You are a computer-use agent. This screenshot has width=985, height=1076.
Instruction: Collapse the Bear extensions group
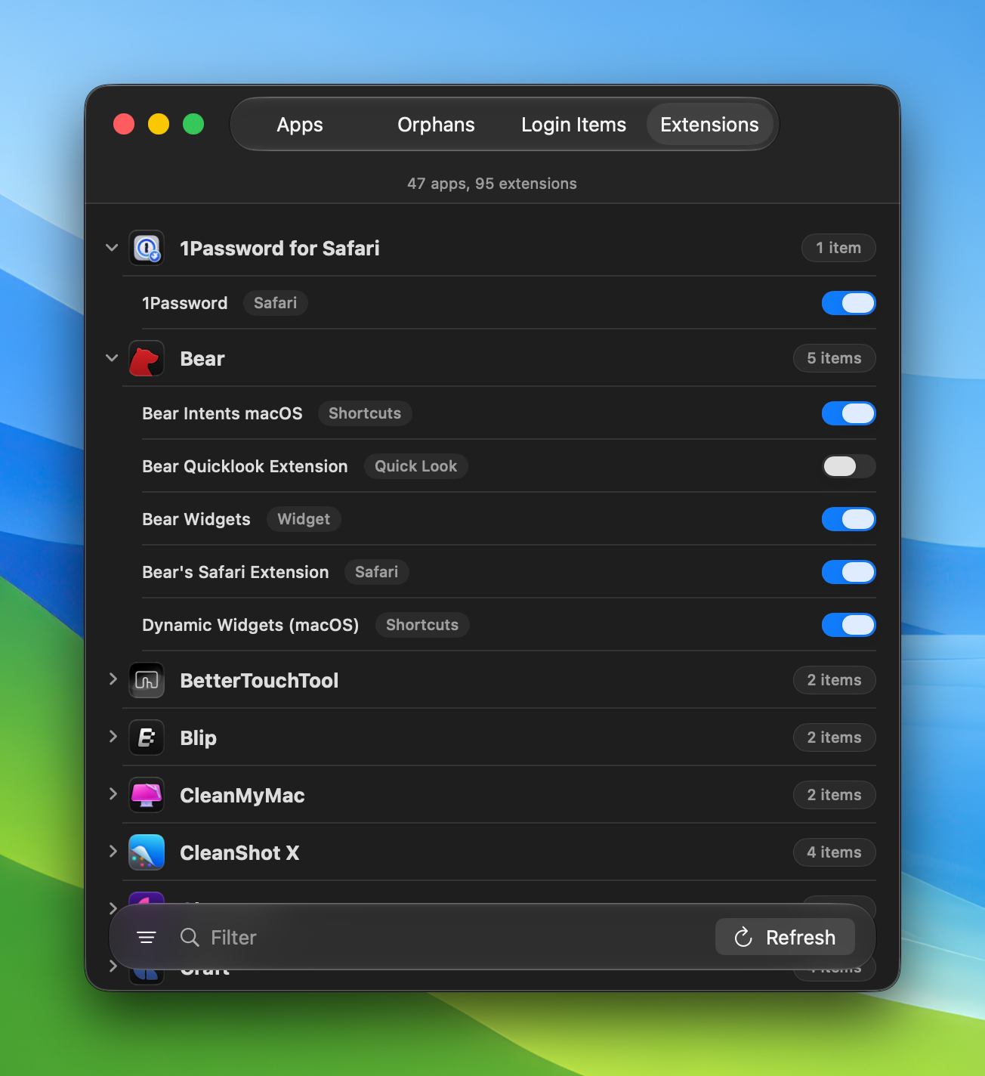pyautogui.click(x=112, y=358)
